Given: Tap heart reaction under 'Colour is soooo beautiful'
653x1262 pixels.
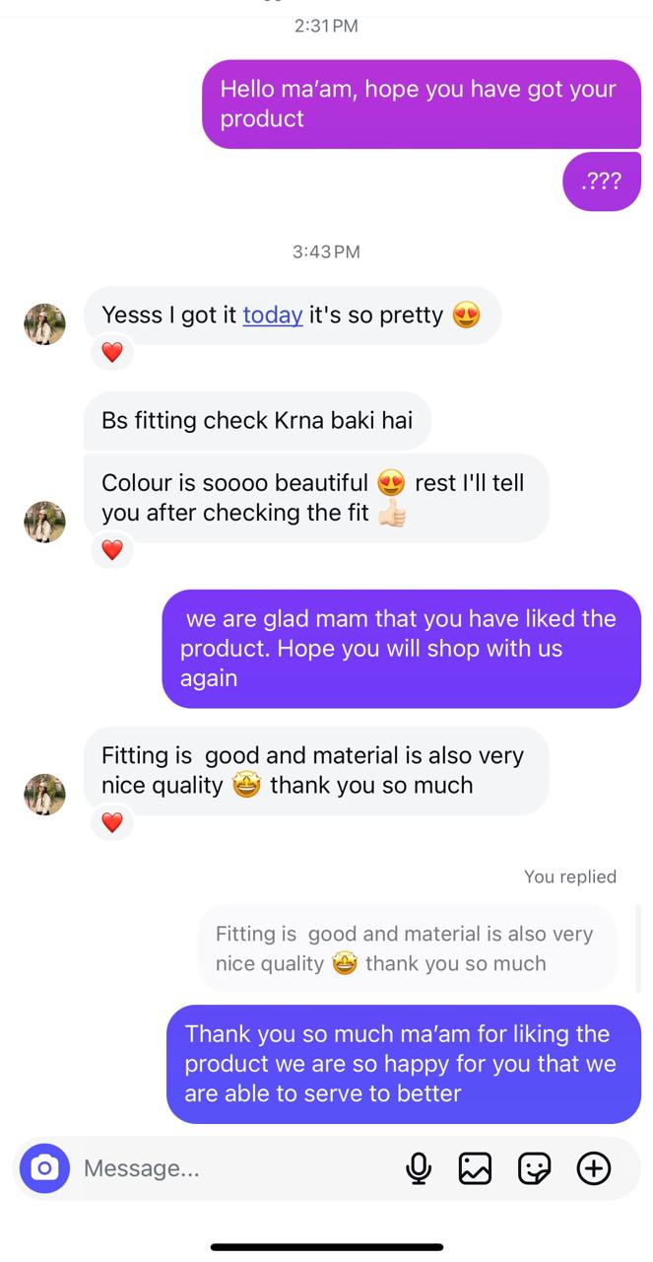Looking at the screenshot, I should [112, 549].
